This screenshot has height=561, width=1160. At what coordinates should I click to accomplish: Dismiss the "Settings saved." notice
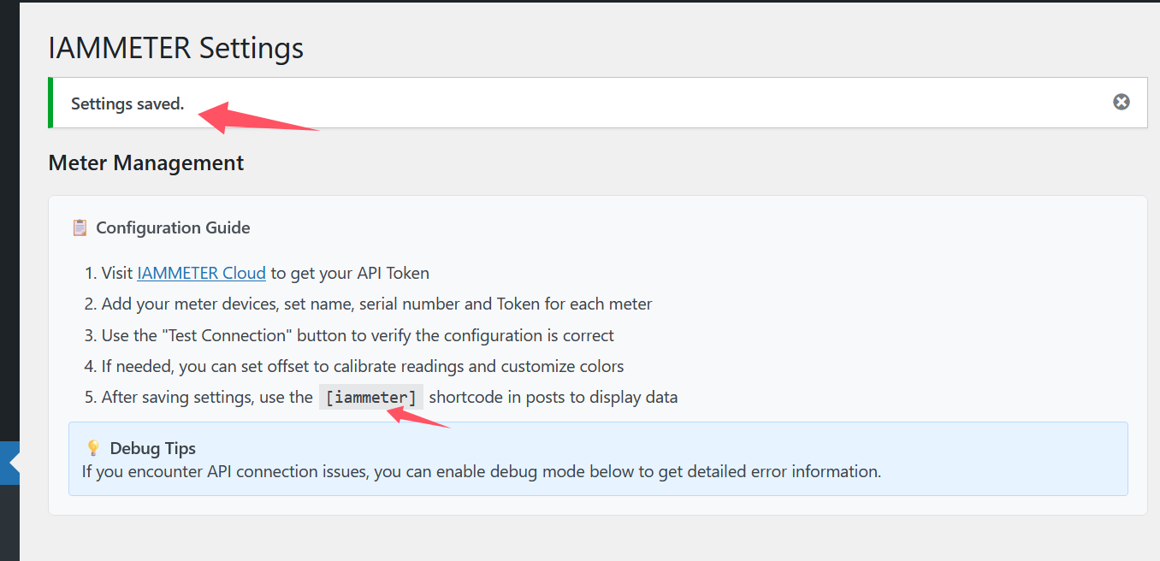(x=1121, y=102)
